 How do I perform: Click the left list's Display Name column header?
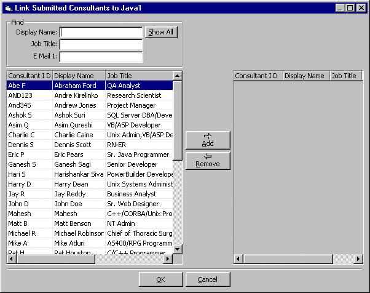click(79, 76)
